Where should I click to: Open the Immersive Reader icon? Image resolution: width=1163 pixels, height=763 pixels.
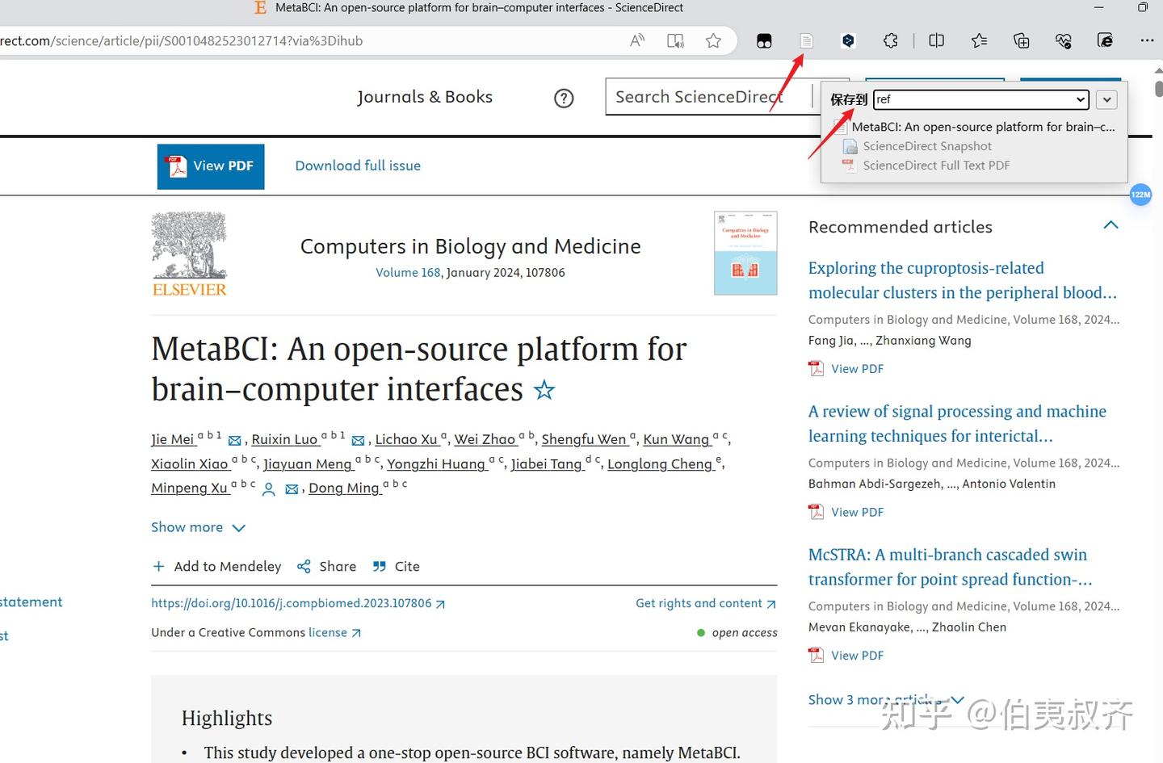tap(675, 40)
